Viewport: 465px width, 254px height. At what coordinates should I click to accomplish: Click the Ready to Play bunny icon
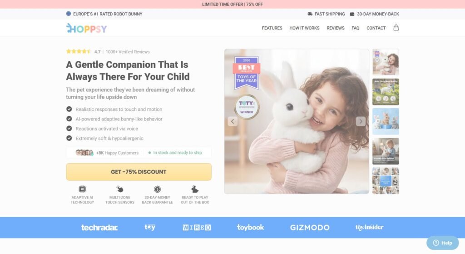(195, 189)
